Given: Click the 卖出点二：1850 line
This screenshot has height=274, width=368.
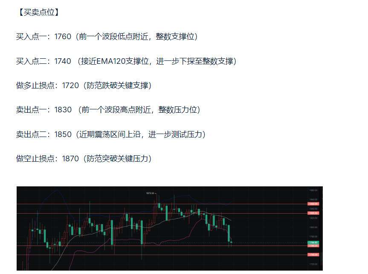Looking at the screenshot, I should click(x=111, y=134).
